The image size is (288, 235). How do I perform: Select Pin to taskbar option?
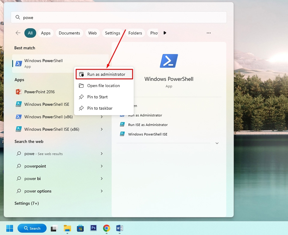coord(104,108)
